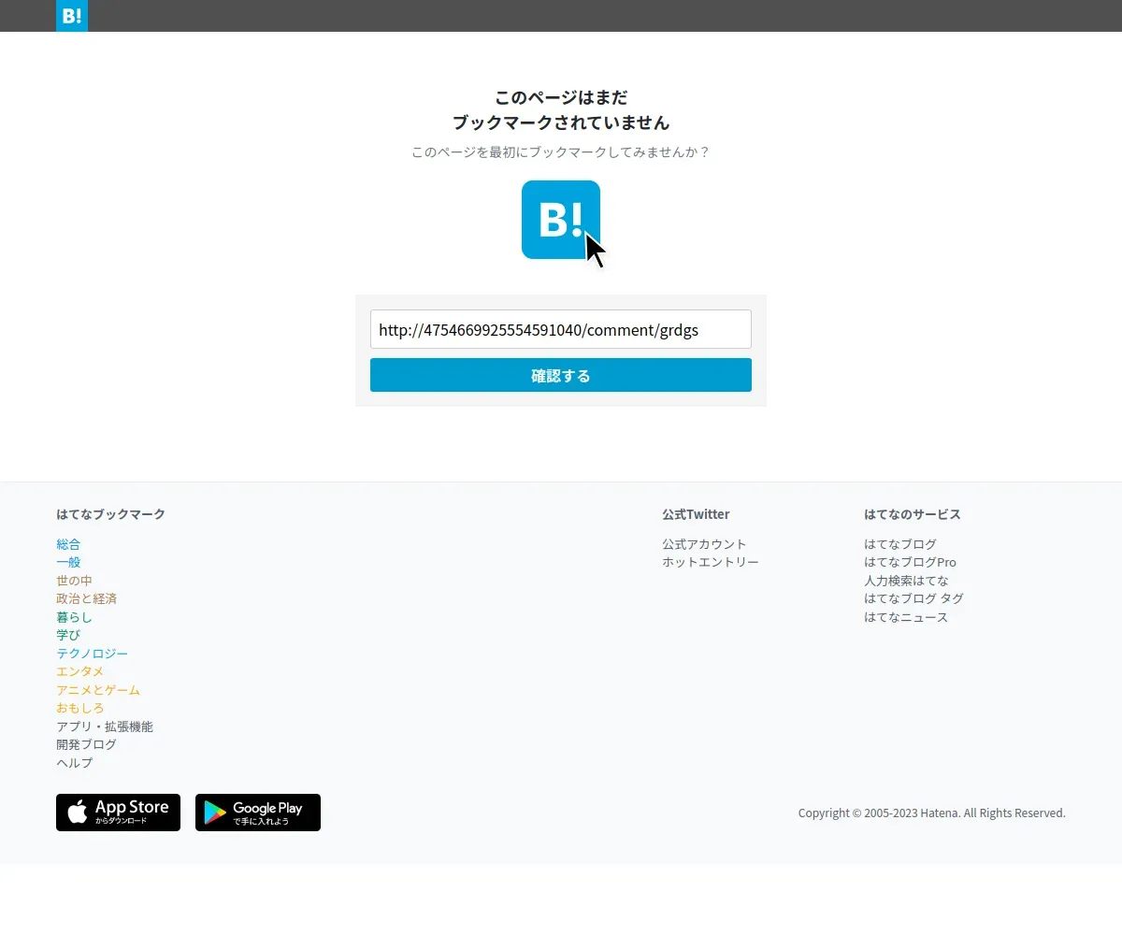Open the 一般 category link
Image resolution: width=1122 pixels, height=935 pixels.
click(x=68, y=562)
